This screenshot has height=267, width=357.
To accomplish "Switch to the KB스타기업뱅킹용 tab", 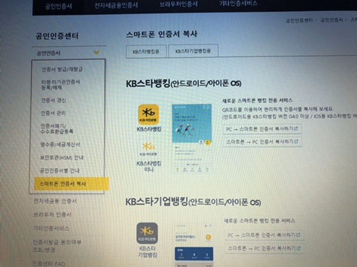I will (x=193, y=51).
